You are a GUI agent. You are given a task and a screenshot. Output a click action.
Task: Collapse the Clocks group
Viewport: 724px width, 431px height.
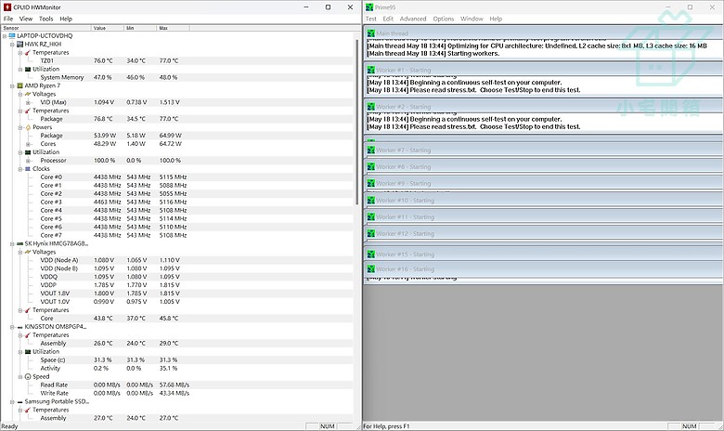pos(20,169)
